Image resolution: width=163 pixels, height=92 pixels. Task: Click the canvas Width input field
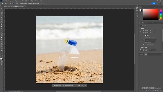(x=147, y=30)
